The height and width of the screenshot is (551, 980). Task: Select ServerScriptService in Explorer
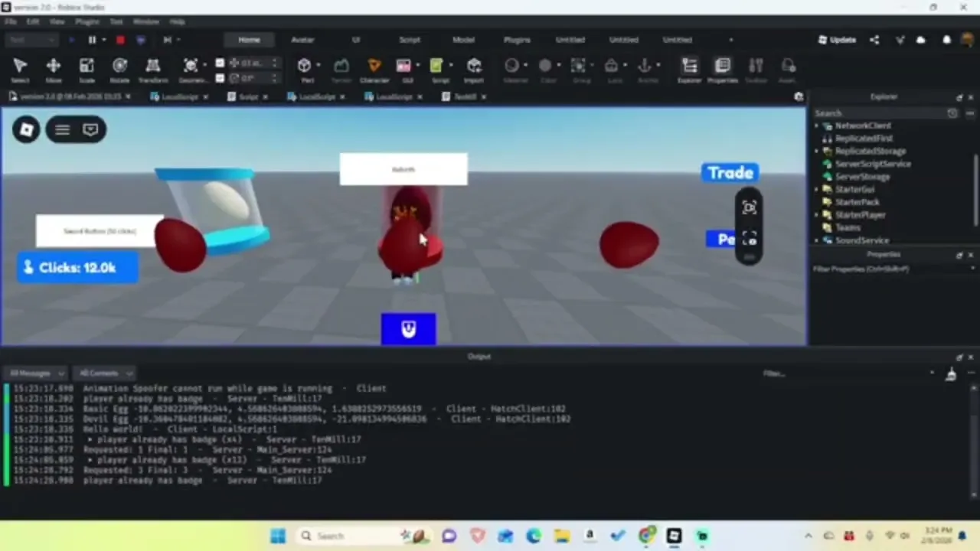pos(873,164)
